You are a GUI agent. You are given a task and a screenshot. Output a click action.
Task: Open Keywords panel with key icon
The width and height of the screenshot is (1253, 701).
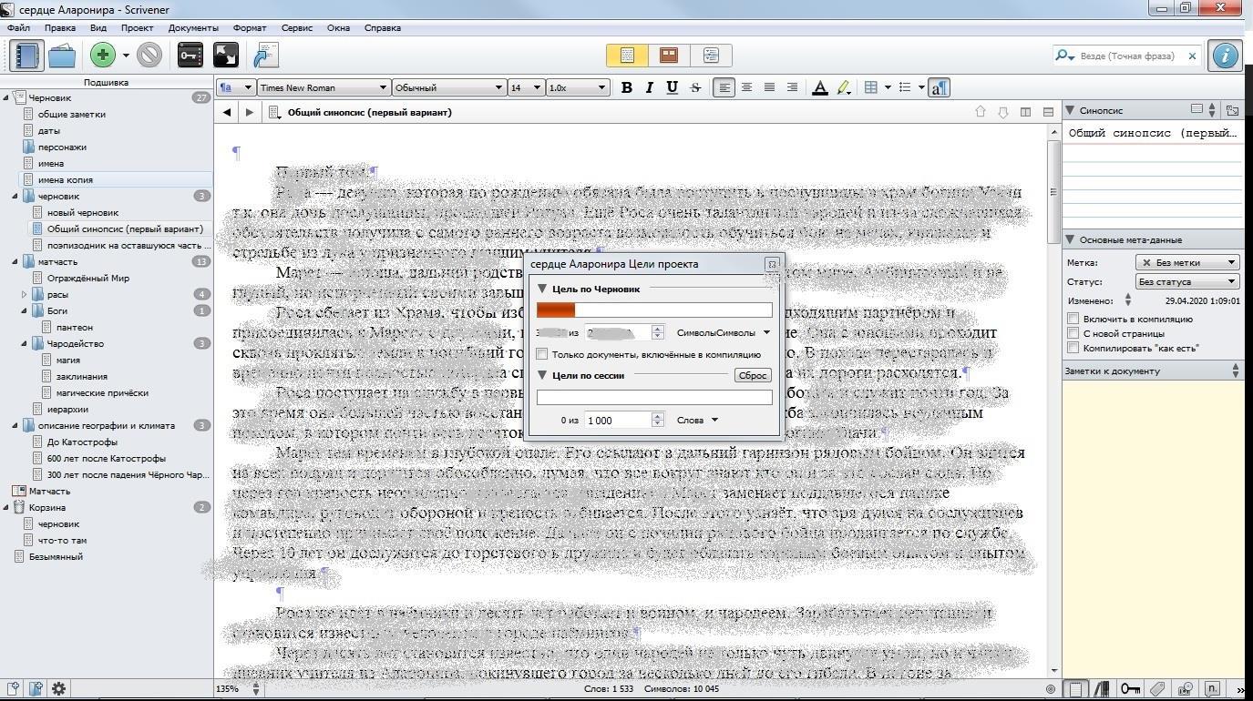coord(190,56)
